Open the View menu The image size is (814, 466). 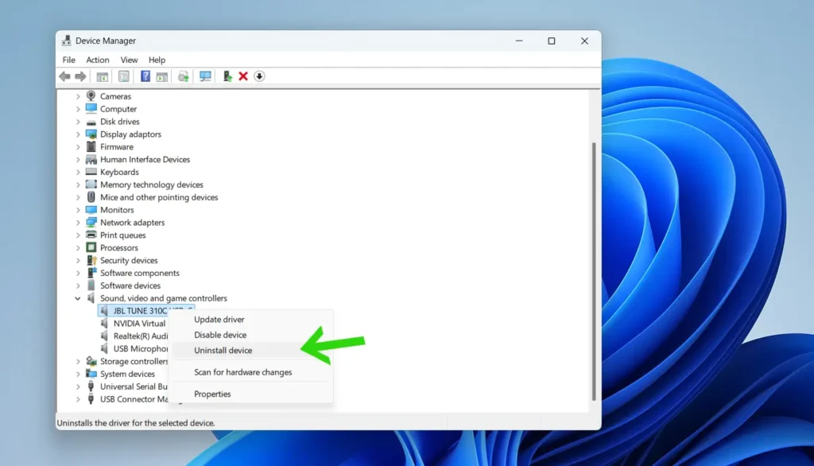point(129,59)
